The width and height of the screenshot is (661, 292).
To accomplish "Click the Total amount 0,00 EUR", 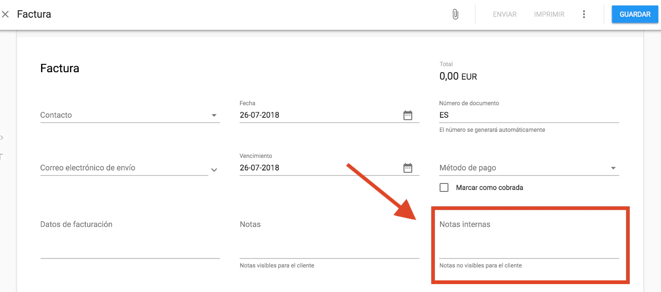I will tap(458, 76).
